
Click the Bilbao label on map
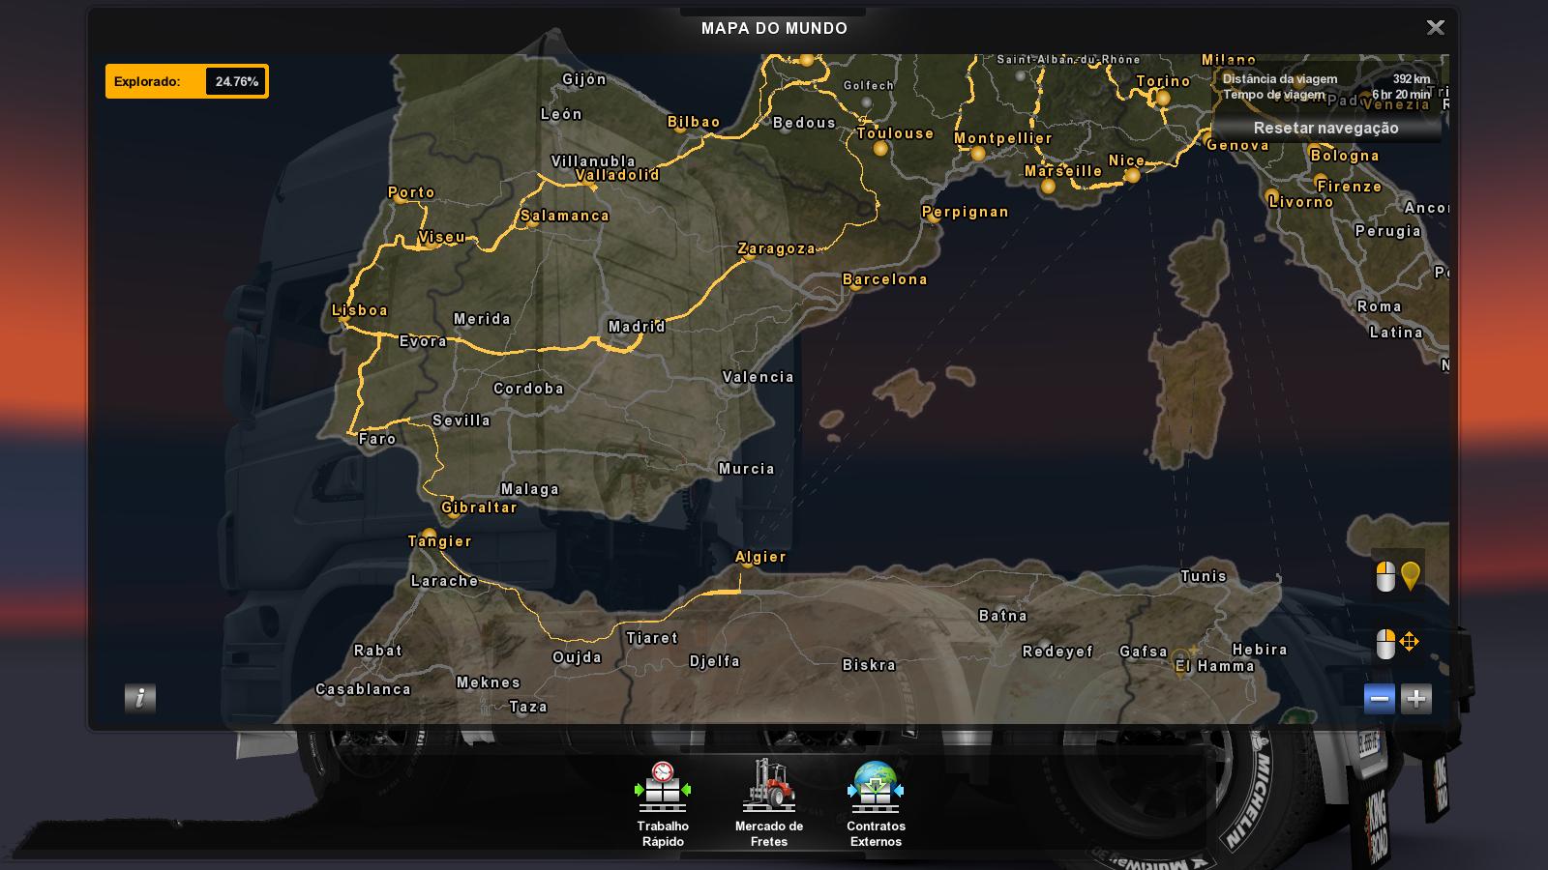(x=694, y=122)
